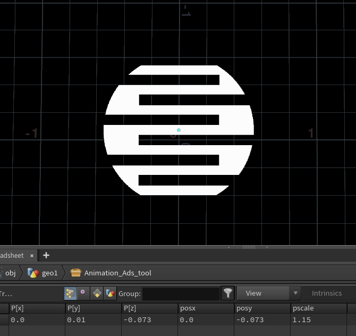356x336 pixels.
Task: Select the posy cell value -0.073
Action: [262, 320]
